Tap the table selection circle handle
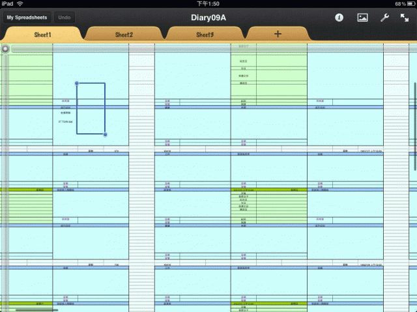417x312 pixels. [x=5, y=49]
